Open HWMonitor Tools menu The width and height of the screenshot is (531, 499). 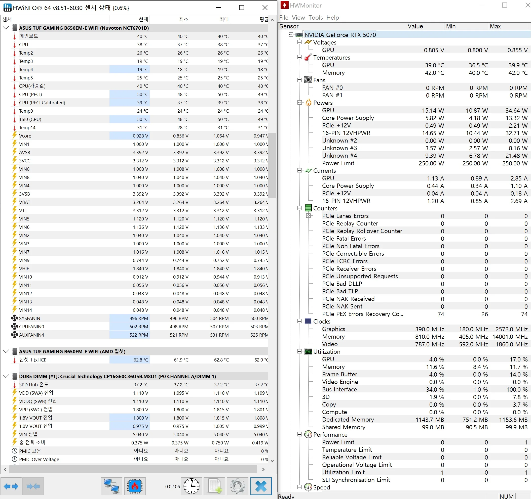pos(316,18)
